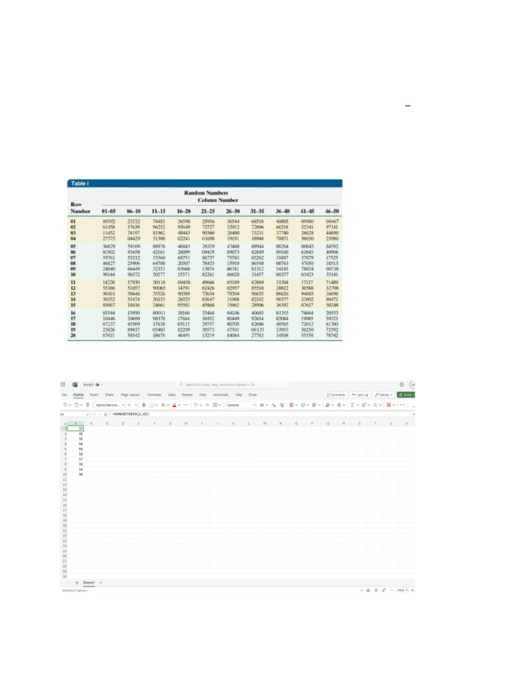The image size is (512, 683).
Task: Click the Find magnifier icon in ribbon
Action: (375, 405)
